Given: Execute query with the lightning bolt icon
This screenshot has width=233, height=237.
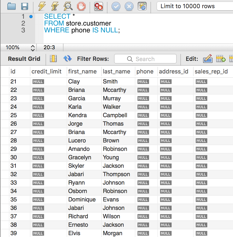Looking at the screenshot, I should (x=41, y=6).
